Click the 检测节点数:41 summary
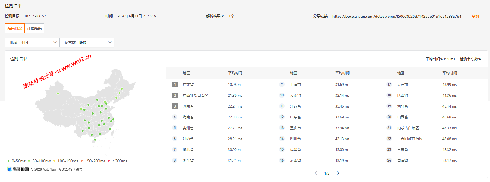 coord(471,59)
